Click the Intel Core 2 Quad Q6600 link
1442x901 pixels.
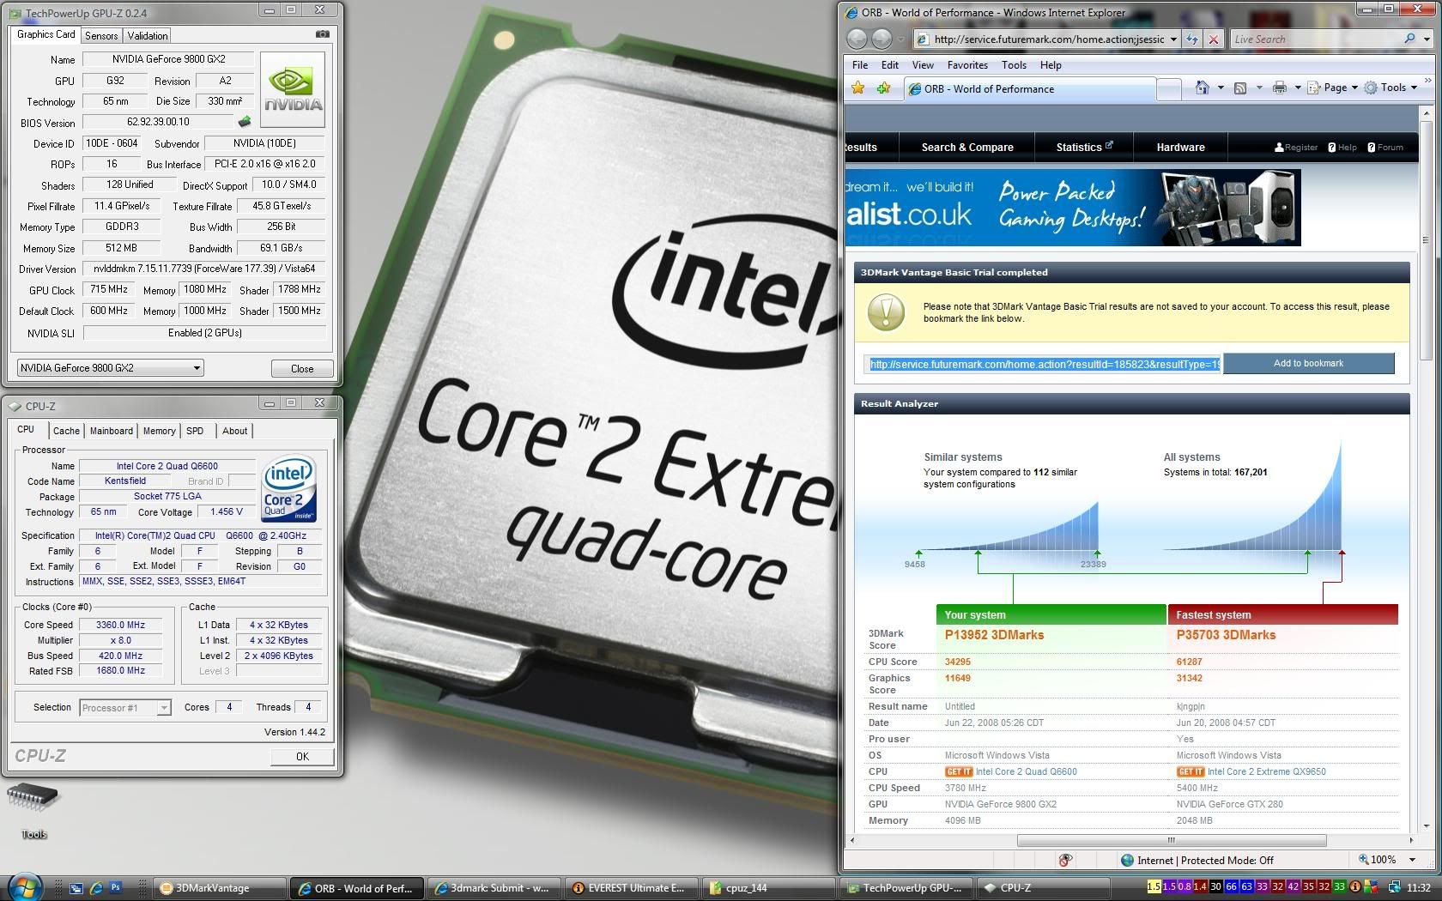pyautogui.click(x=1027, y=771)
